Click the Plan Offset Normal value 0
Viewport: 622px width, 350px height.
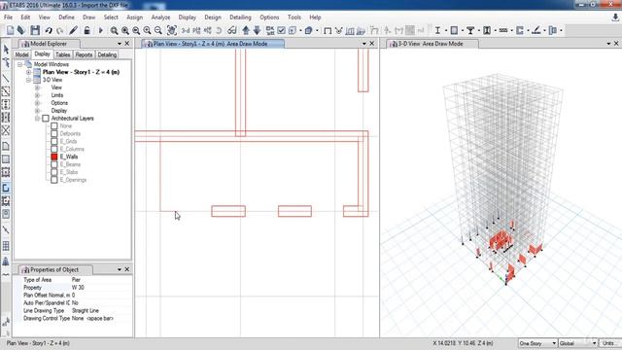101,296
